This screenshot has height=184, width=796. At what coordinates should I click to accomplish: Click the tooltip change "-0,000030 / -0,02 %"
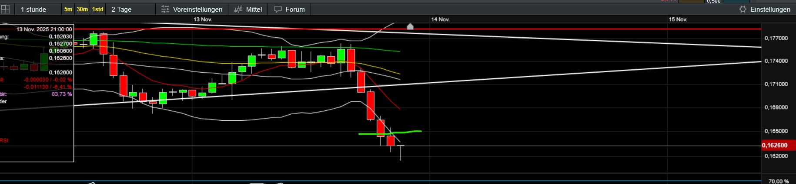(48, 80)
